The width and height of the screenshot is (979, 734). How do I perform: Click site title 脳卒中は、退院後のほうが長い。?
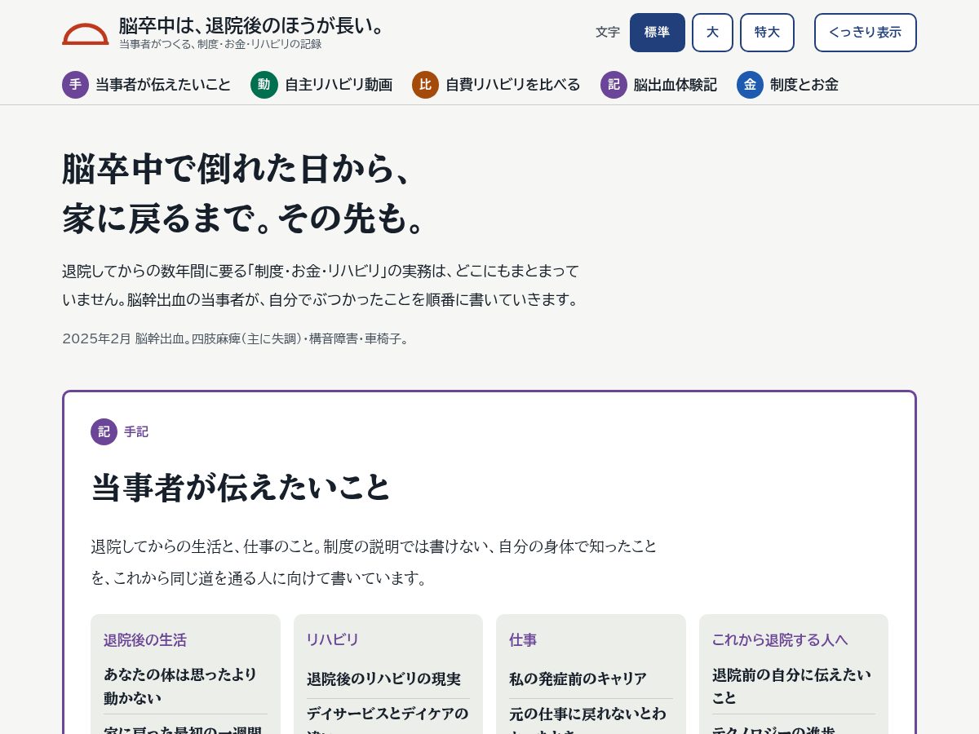252,25
